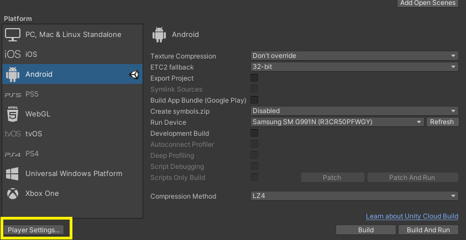Click the Patch And Run button
Image resolution: width=466 pixels, height=240 pixels.
coord(412,178)
